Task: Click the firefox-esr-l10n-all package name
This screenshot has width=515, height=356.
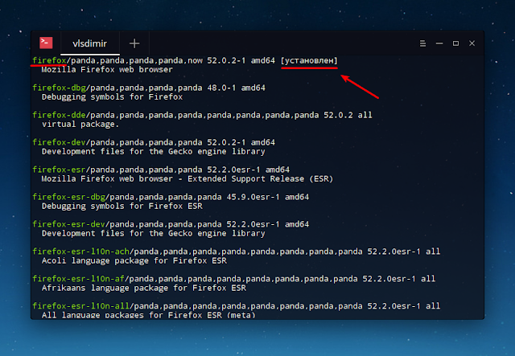Action: pyautogui.click(x=80, y=306)
